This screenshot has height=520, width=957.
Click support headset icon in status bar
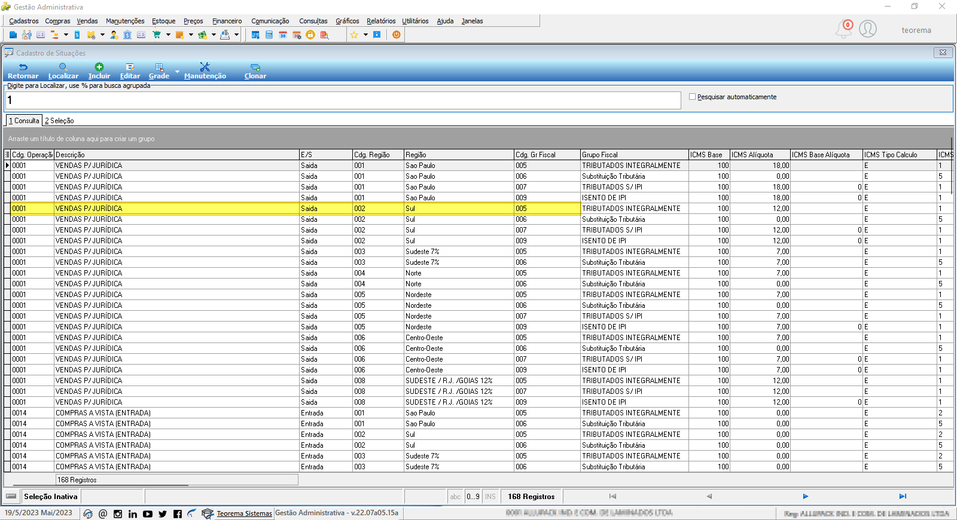[x=88, y=514]
